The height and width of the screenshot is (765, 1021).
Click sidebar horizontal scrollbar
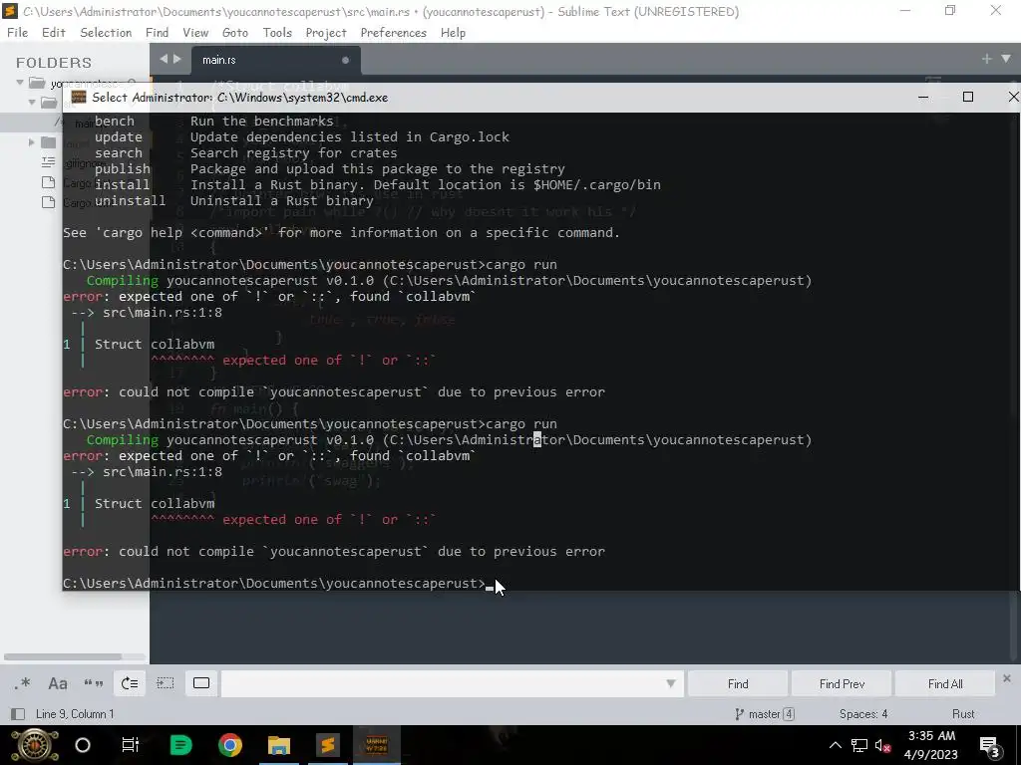[x=63, y=656]
